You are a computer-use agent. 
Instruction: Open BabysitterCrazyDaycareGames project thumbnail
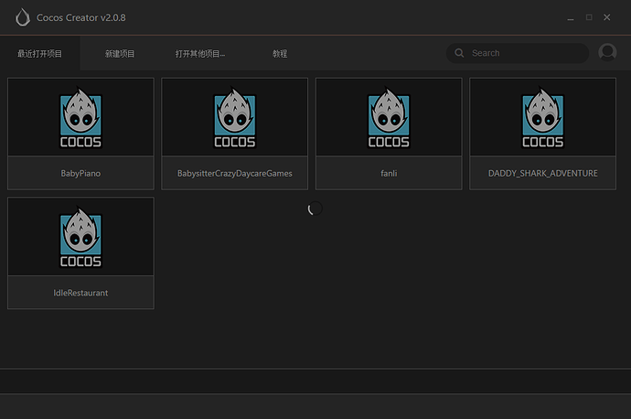pyautogui.click(x=235, y=117)
